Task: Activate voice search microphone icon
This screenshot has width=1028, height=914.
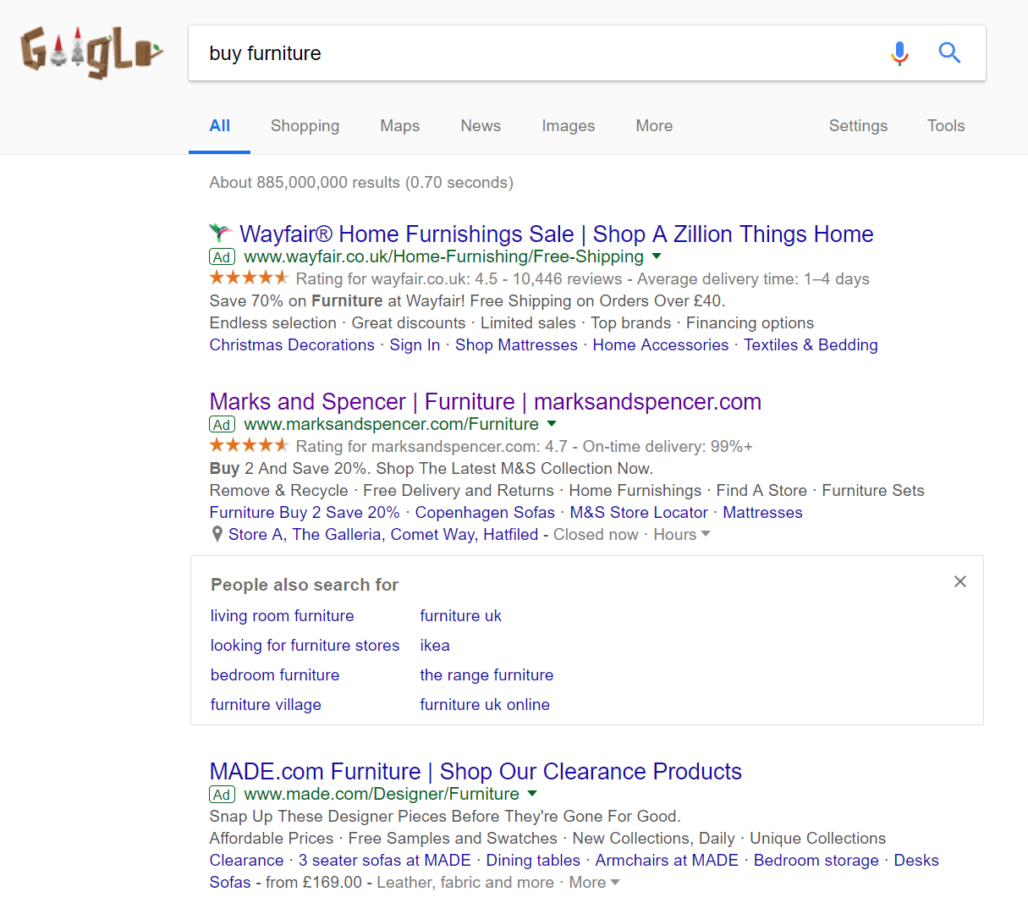Action: 899,53
